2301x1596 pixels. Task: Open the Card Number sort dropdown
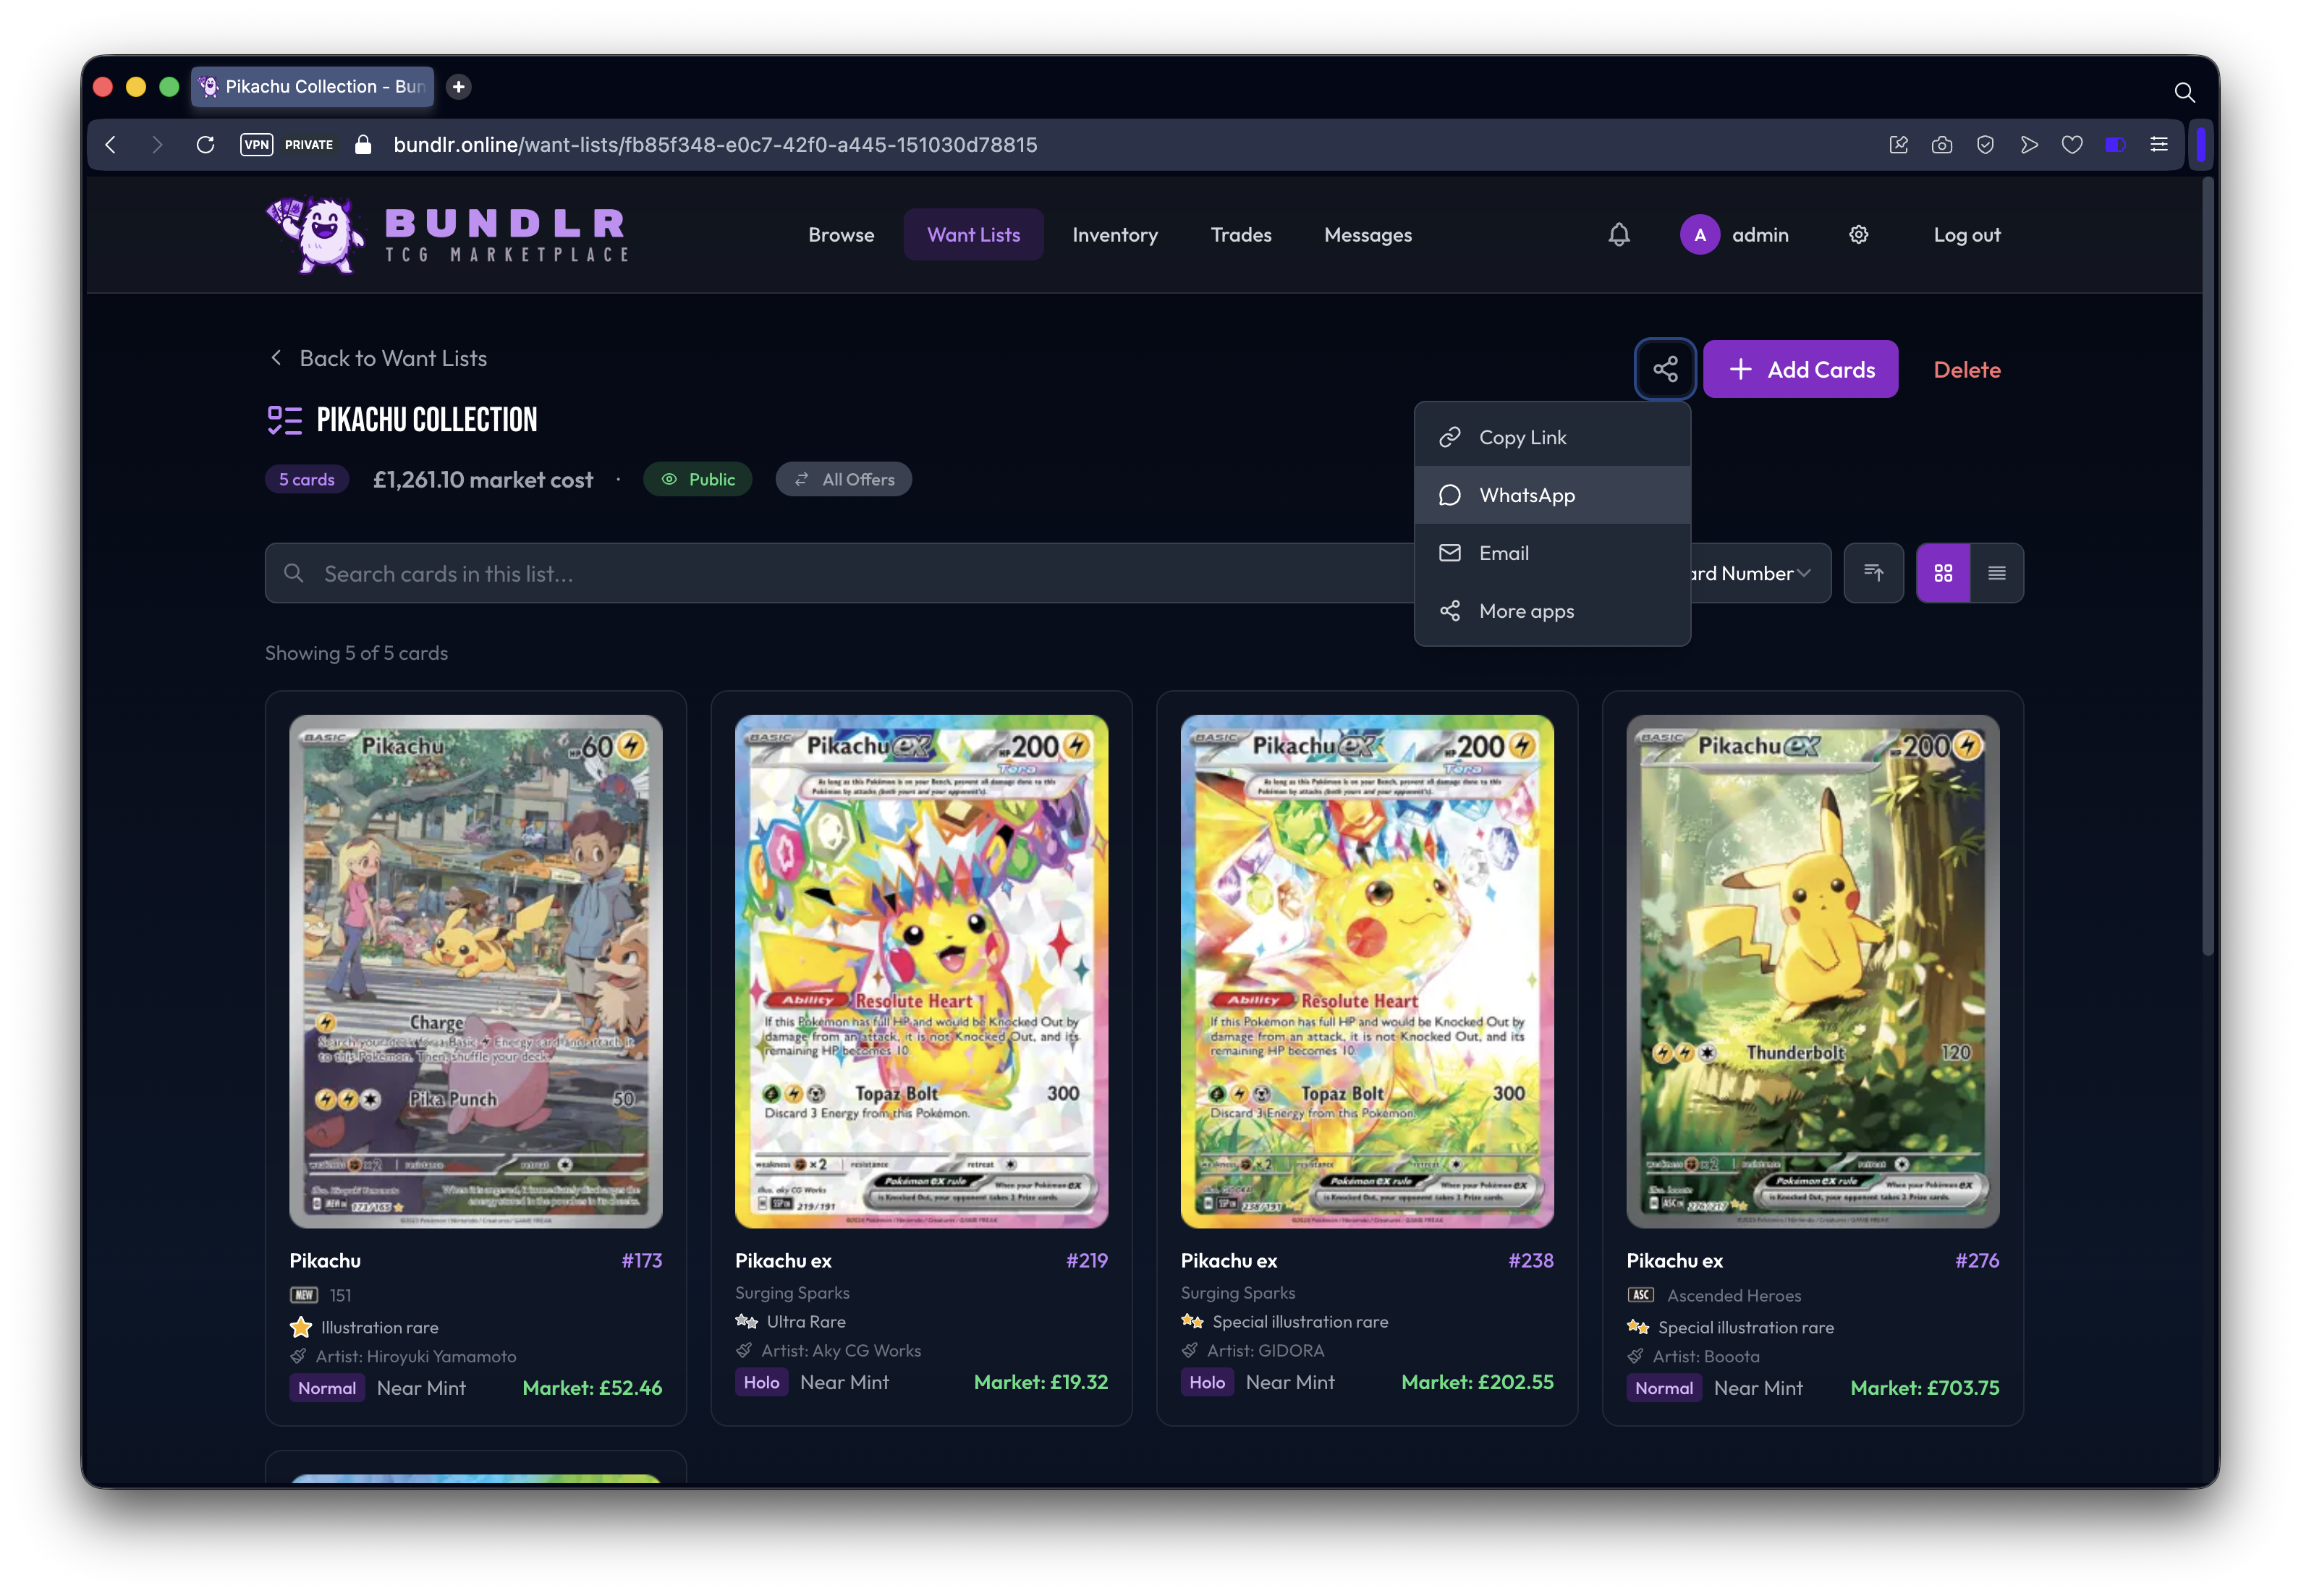1760,573
